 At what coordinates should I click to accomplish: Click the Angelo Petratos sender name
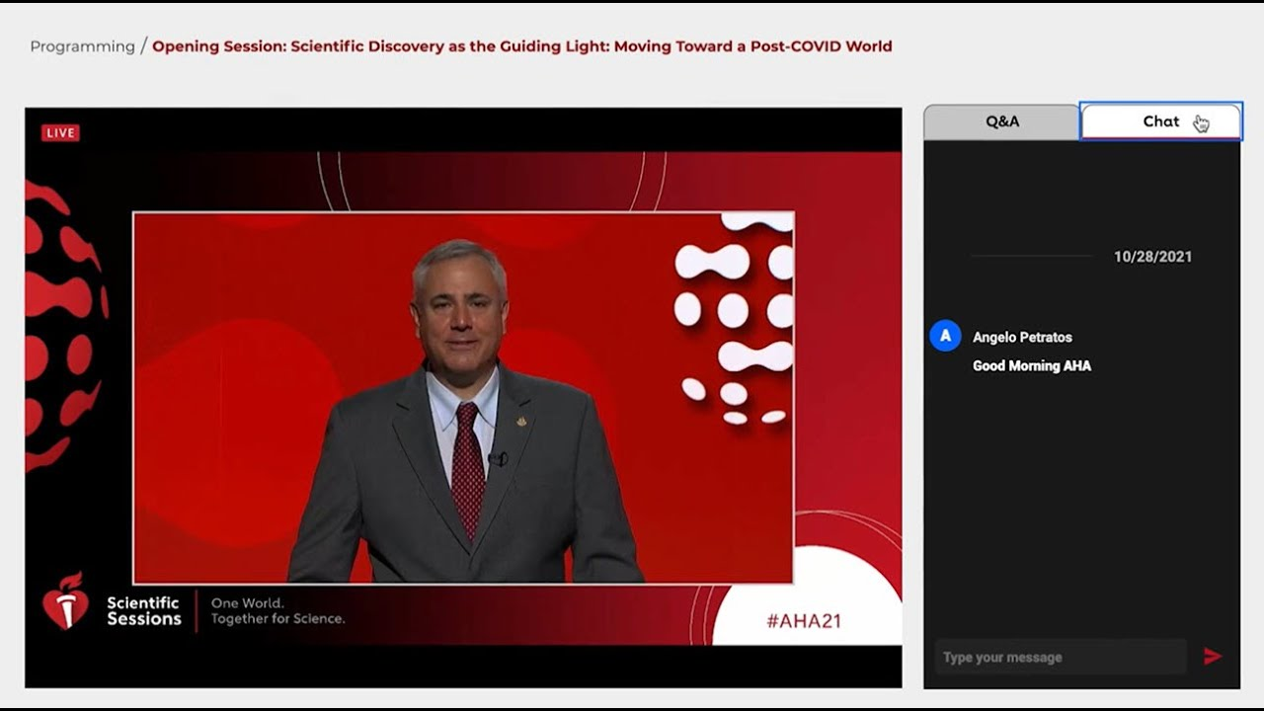(1022, 337)
